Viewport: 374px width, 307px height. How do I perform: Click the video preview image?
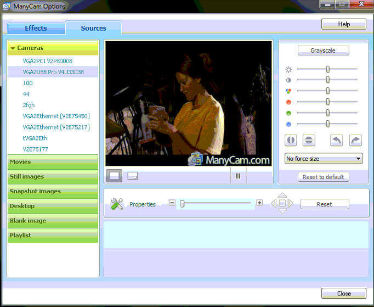point(189,103)
